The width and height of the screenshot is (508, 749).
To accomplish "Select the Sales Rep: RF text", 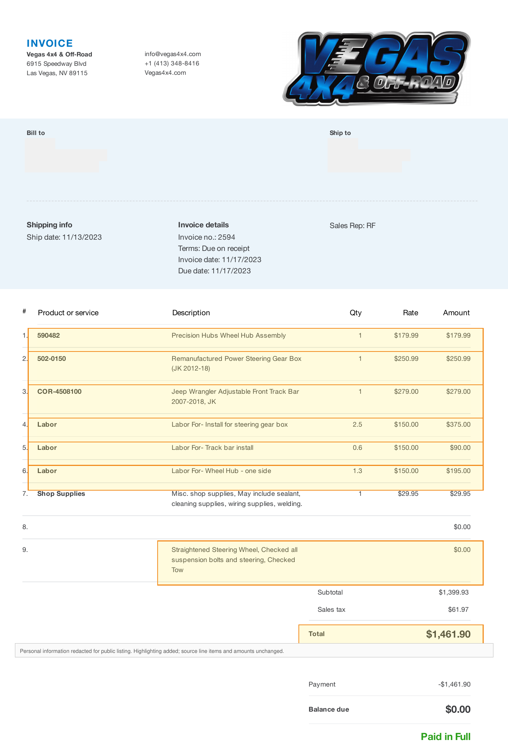I will (x=353, y=225).
